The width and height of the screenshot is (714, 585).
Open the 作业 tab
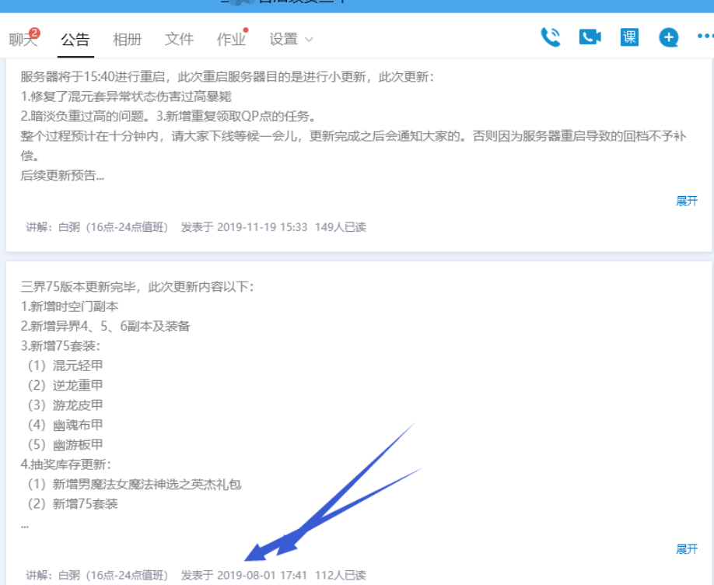point(231,39)
